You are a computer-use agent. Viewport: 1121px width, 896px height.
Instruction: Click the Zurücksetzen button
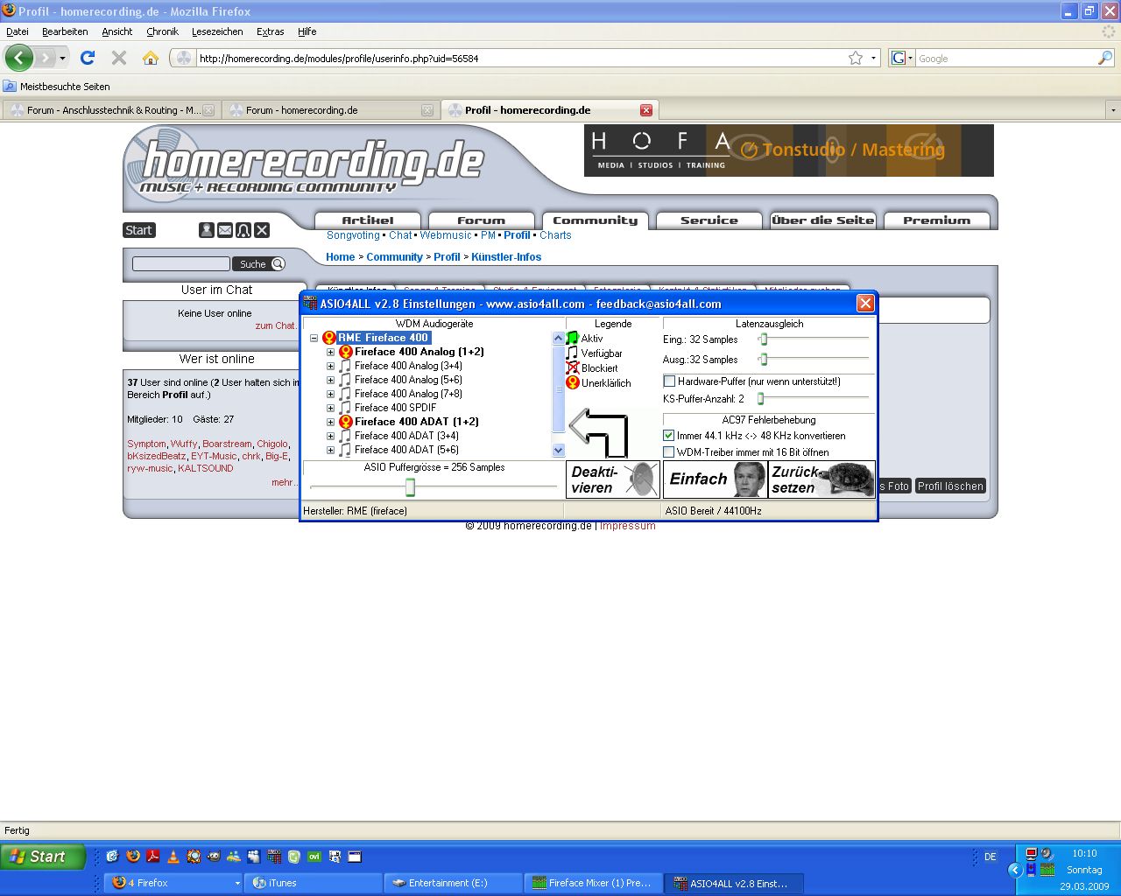click(x=822, y=479)
